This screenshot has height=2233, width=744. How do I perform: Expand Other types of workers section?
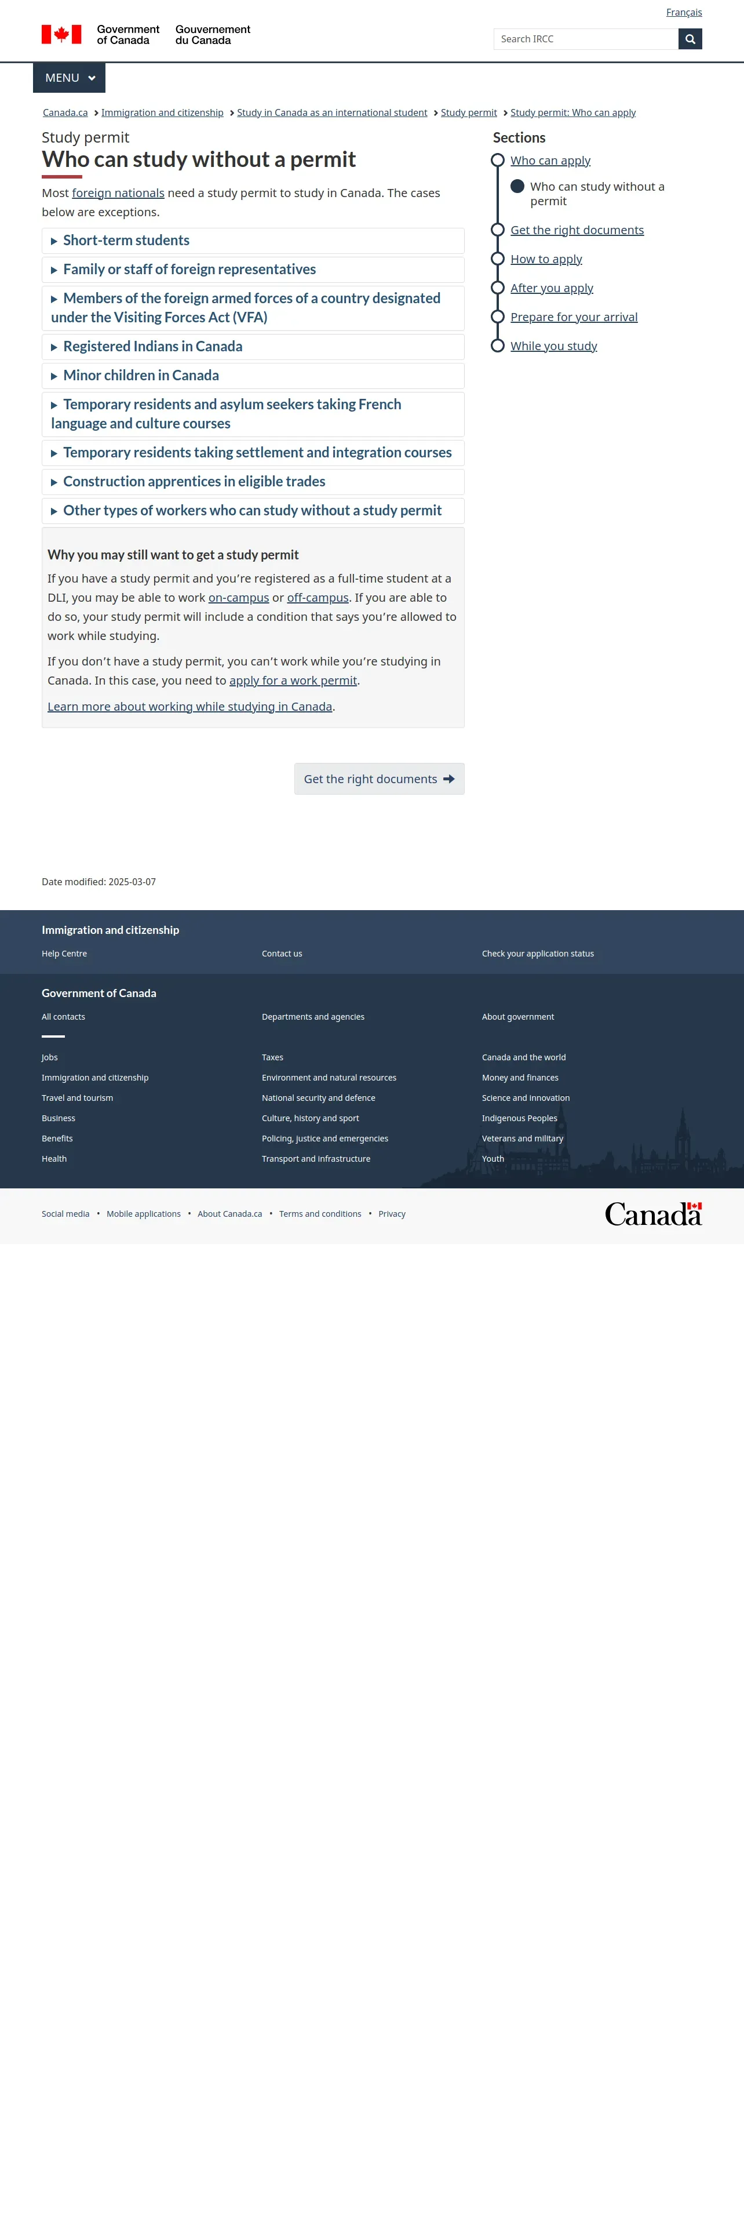click(253, 511)
